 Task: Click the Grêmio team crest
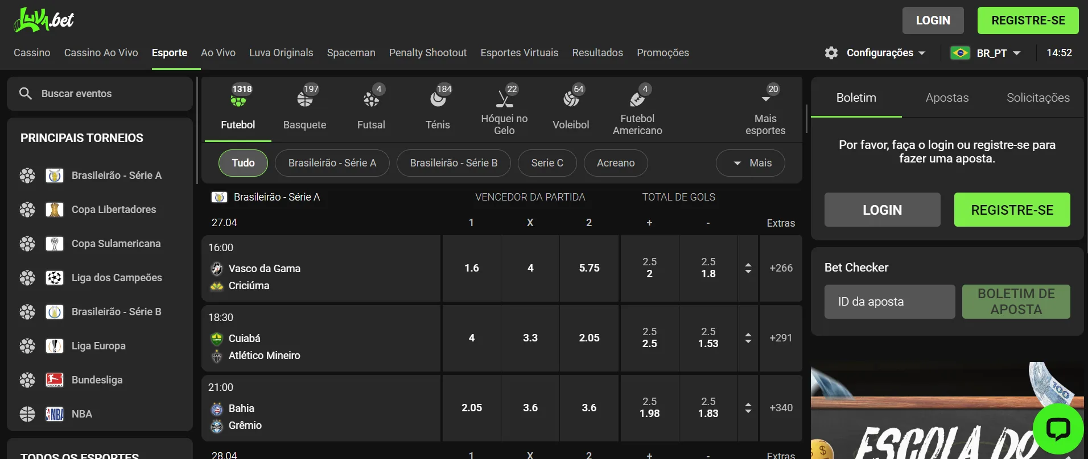point(217,425)
